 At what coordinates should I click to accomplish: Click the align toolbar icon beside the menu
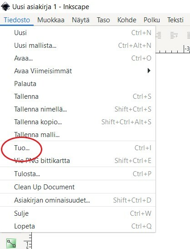pyautogui.click(x=159, y=35)
